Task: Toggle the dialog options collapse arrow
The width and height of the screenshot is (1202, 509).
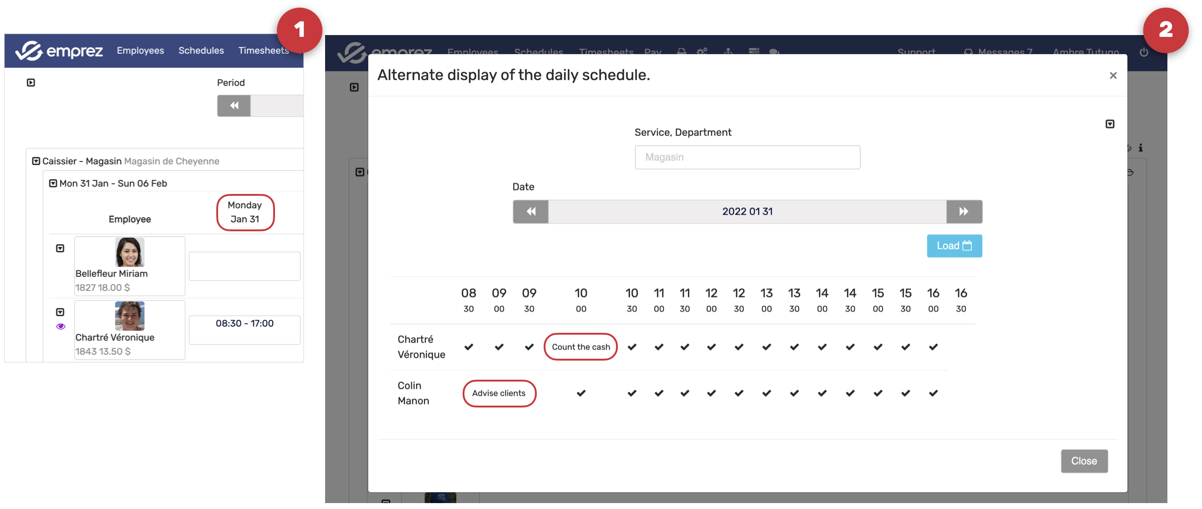Action: pos(1110,124)
